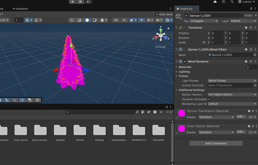The image size is (258, 165).
Task: Toggle the Auto Save checkbox
Action: [157, 14]
